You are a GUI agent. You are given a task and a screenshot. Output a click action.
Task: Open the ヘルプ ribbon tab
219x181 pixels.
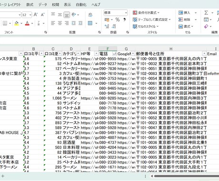tap(96, 5)
